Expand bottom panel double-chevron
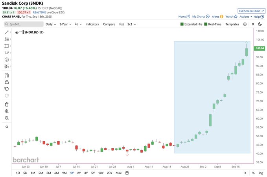This screenshot has width=267, height=177. [x=245, y=173]
